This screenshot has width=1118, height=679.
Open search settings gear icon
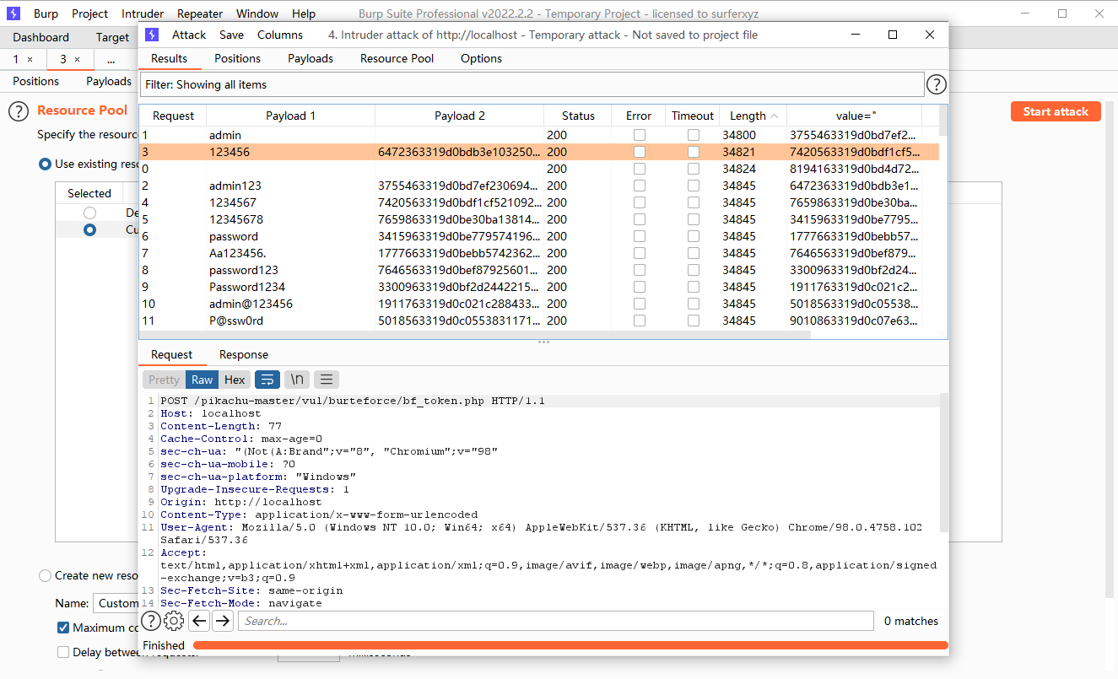pyautogui.click(x=174, y=622)
